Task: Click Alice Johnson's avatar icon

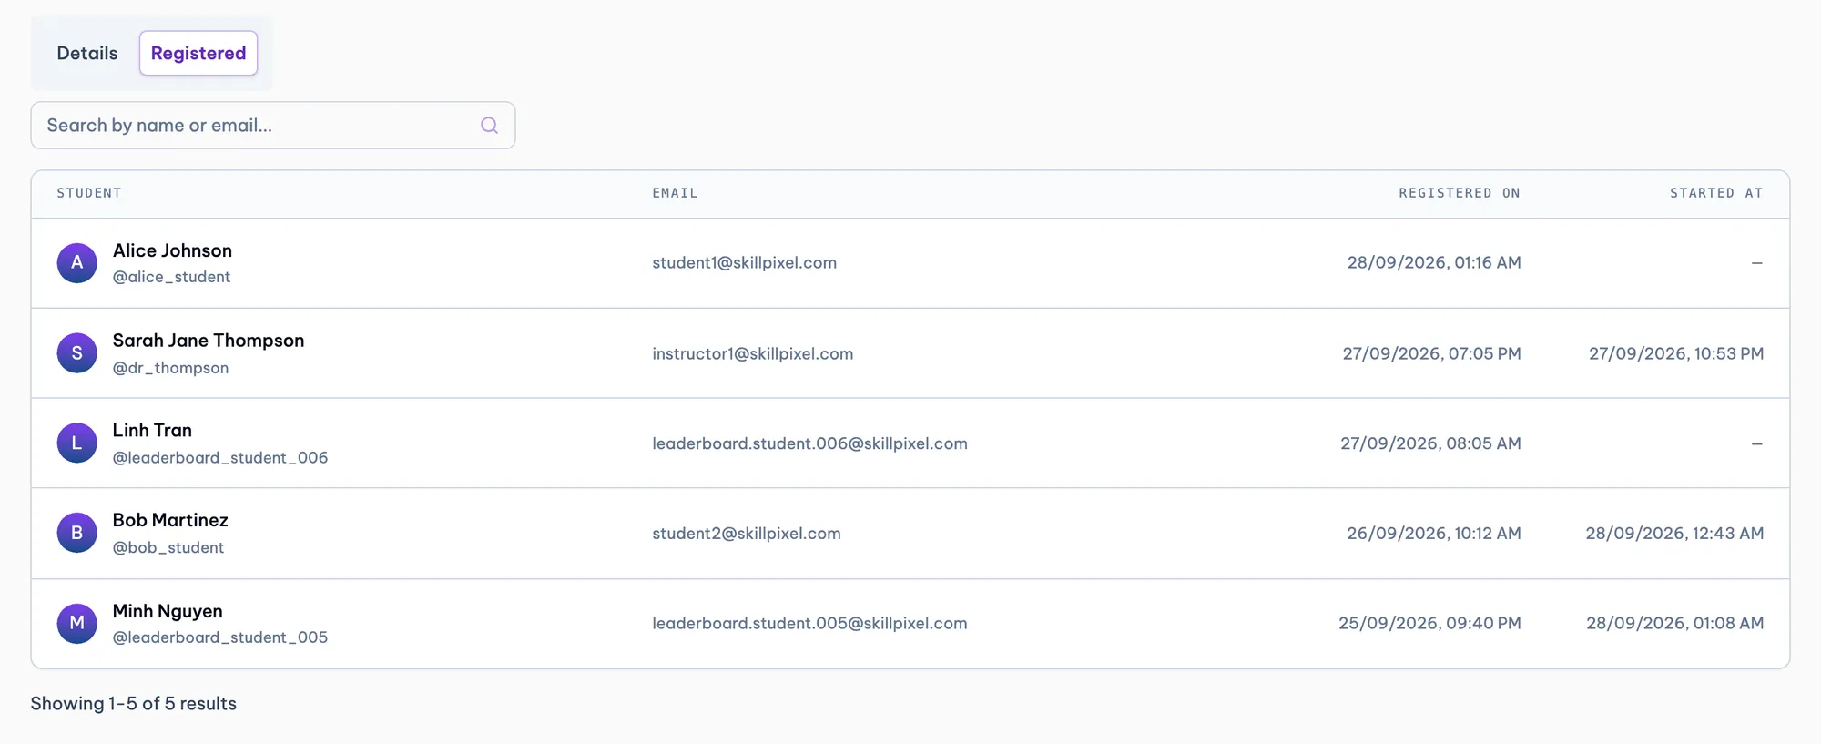Action: point(77,263)
